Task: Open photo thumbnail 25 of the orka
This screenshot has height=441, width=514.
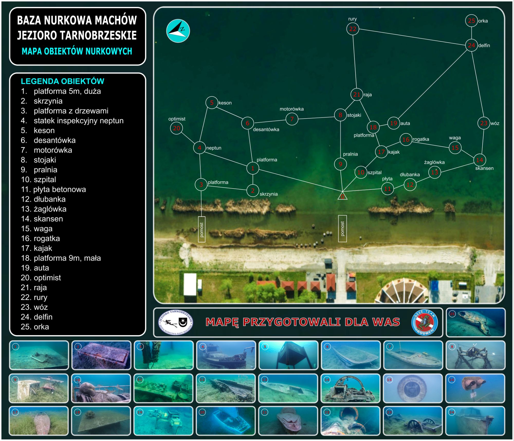Action: click(x=476, y=322)
